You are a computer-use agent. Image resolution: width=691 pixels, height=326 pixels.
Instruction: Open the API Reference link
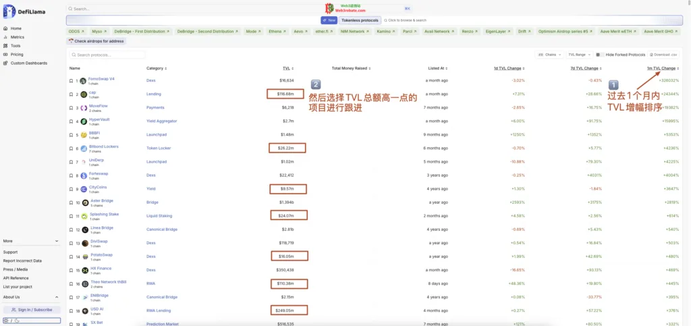tap(16, 278)
